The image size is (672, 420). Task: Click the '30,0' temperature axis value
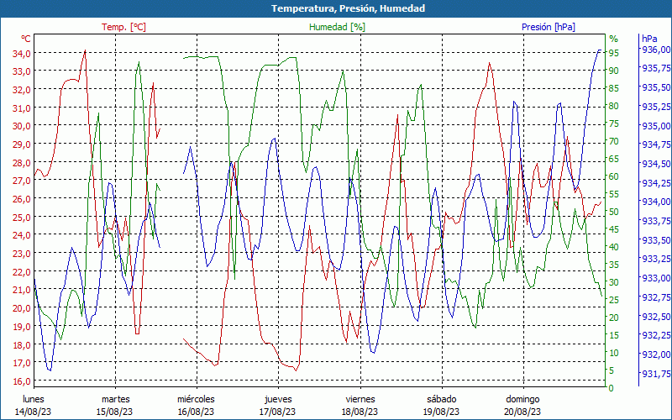[22, 126]
